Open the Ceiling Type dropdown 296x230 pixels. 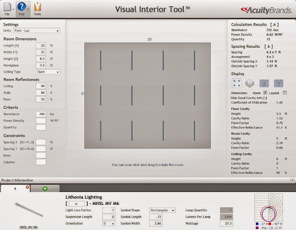[48, 72]
